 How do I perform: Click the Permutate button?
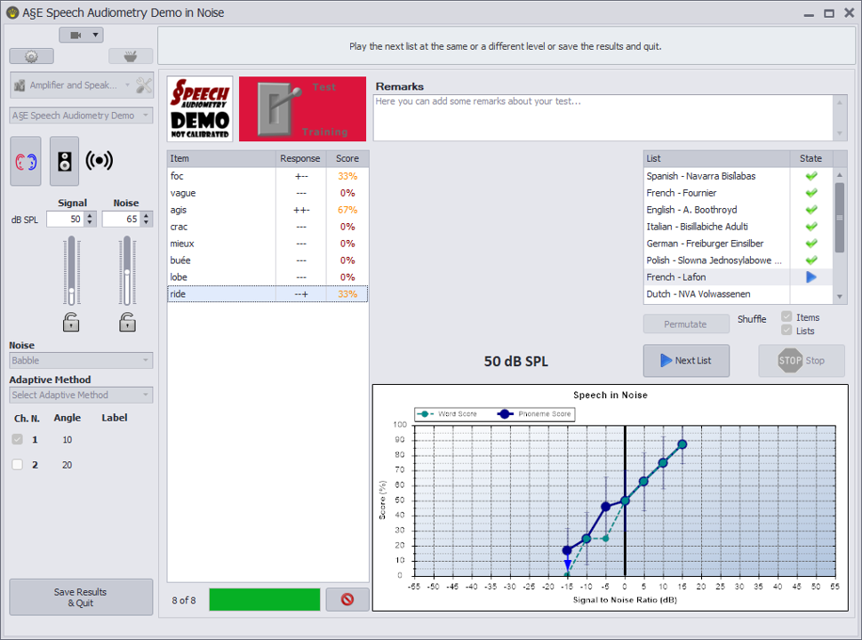[686, 324]
